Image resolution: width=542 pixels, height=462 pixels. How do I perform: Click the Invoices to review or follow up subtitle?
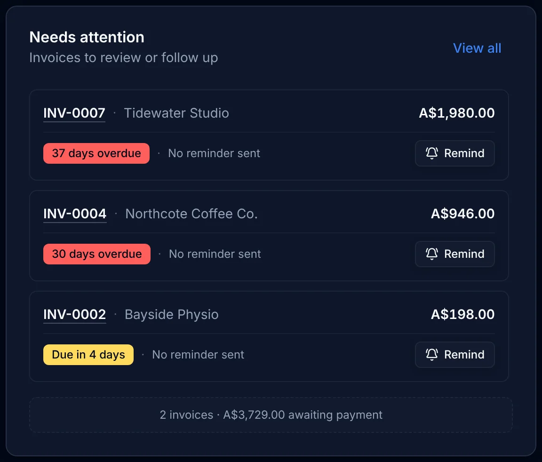123,57
